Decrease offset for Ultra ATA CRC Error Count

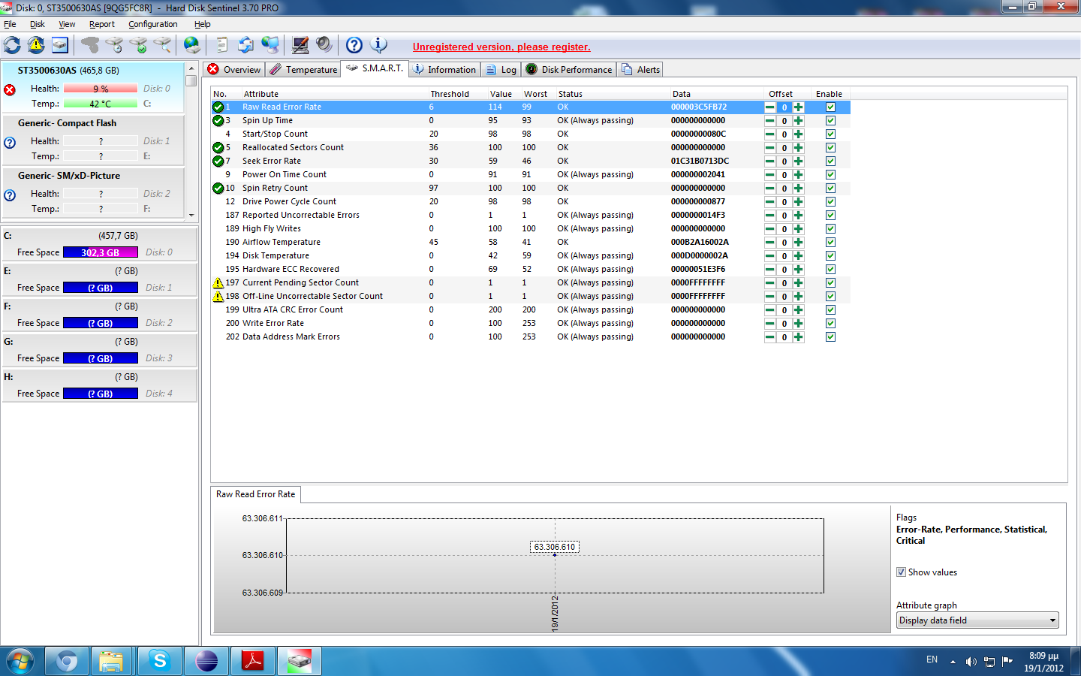click(770, 310)
